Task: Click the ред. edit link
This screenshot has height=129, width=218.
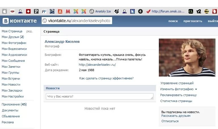Action: (x=29, y=31)
